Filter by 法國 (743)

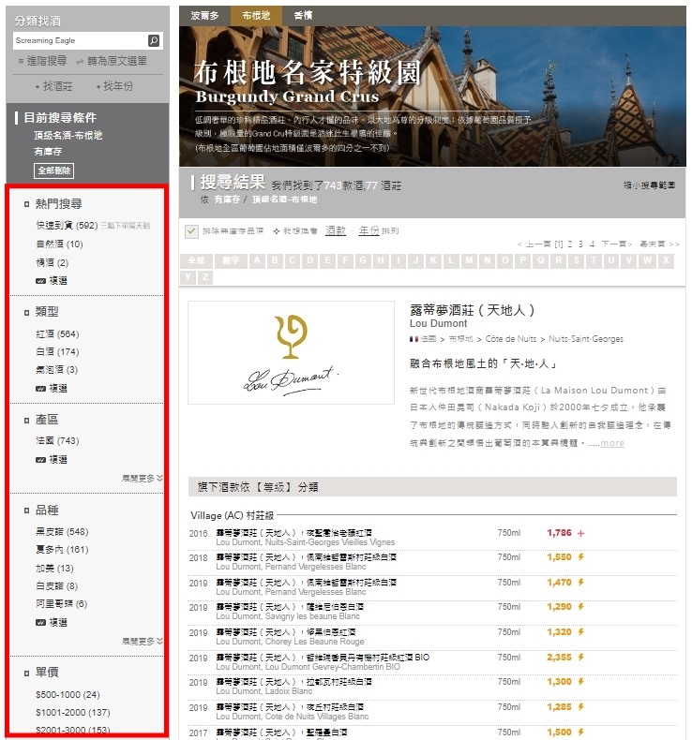click(x=57, y=441)
